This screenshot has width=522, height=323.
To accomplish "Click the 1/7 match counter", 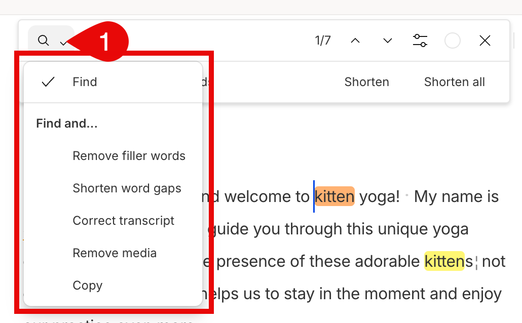I will 323,41.
